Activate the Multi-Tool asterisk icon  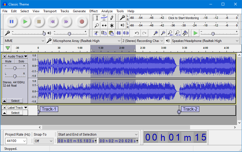pos(112,25)
